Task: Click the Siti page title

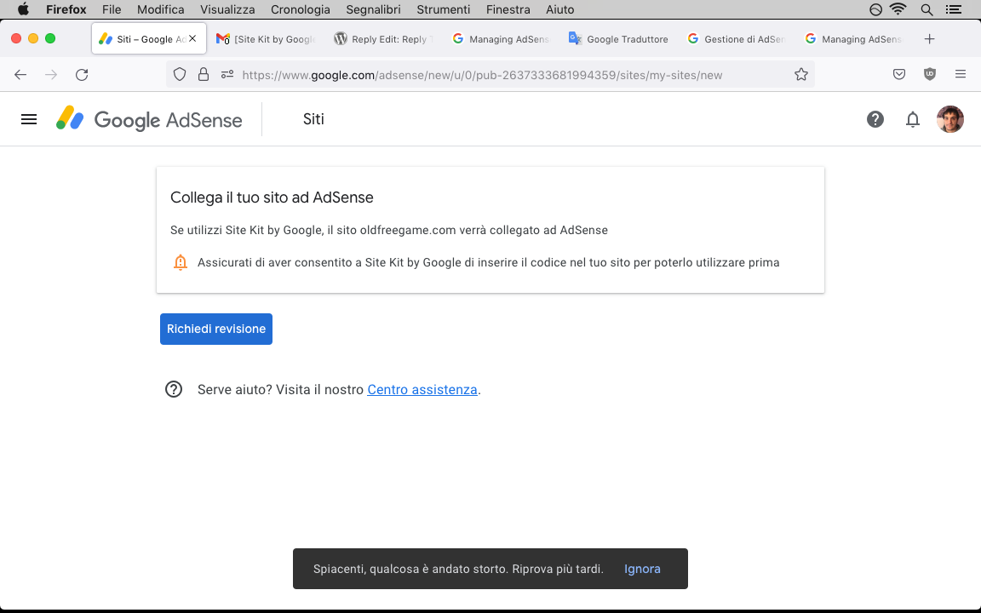Action: pos(313,119)
